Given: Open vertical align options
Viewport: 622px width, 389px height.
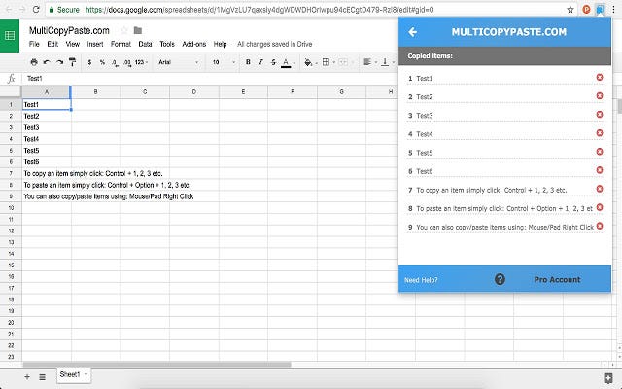Looking at the screenshot, I should (x=387, y=62).
